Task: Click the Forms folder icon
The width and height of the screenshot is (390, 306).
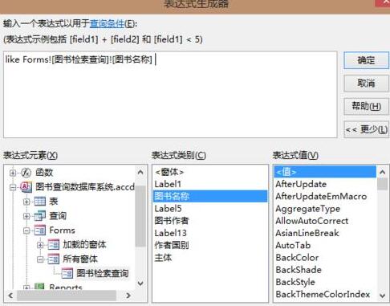Action: 40,230
